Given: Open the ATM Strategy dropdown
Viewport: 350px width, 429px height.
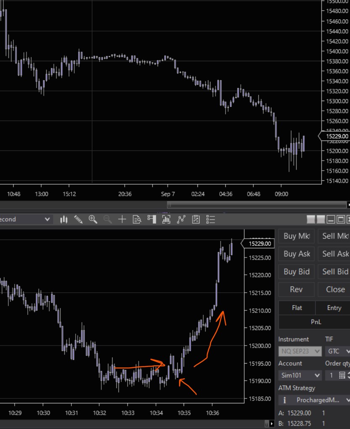Looking at the screenshot, I should pyautogui.click(x=314, y=400).
